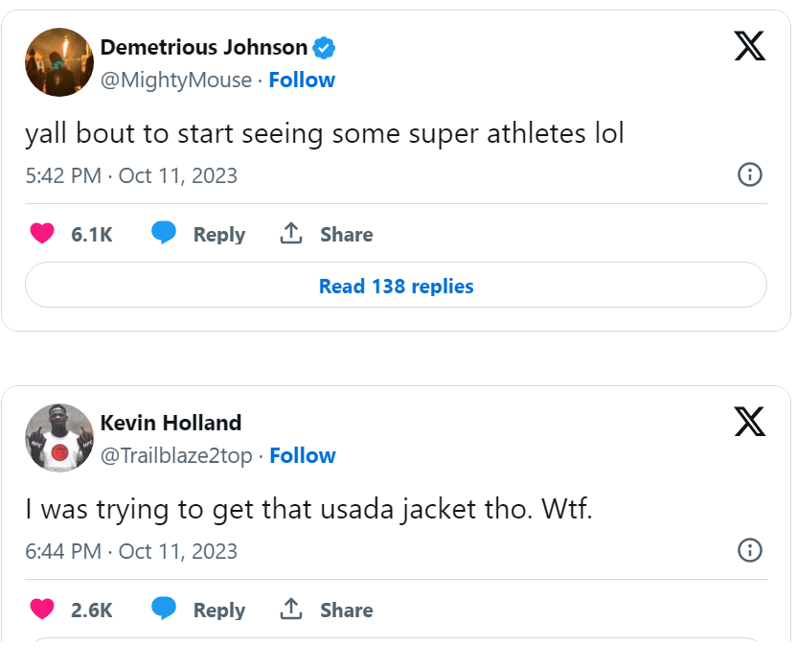This screenshot has height=668, width=797.
Task: Follow @MightyMouse
Action: (x=302, y=81)
